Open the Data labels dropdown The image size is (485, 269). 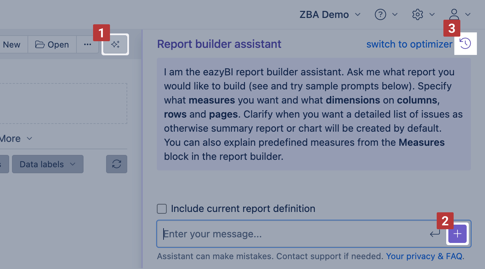48,164
